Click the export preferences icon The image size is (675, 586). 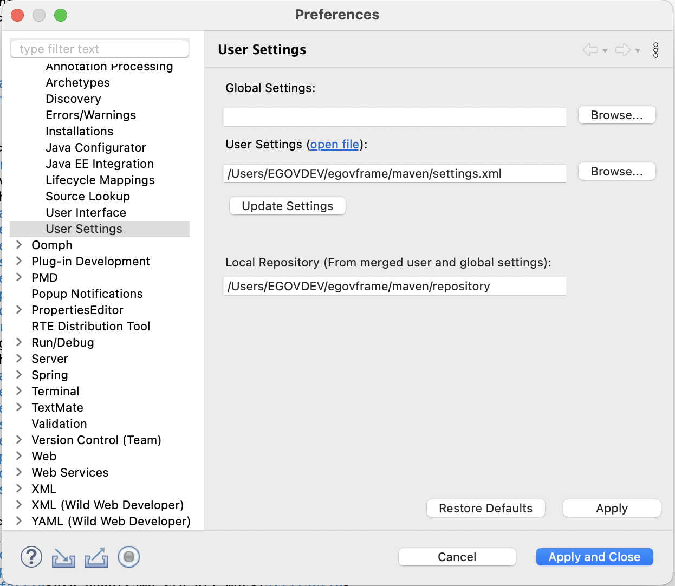(96, 557)
